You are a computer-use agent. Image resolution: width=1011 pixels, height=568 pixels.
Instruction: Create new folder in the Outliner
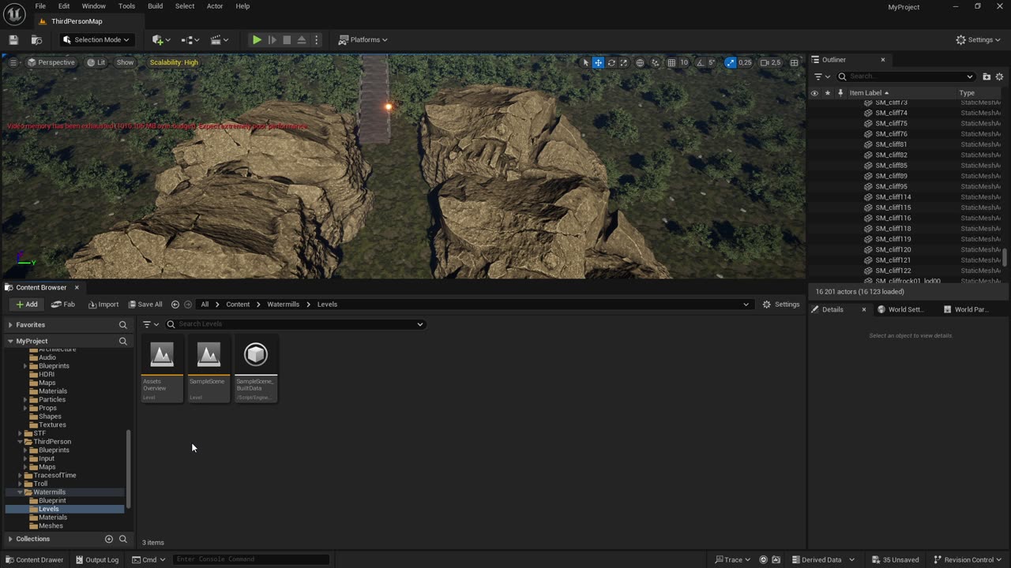(x=987, y=77)
